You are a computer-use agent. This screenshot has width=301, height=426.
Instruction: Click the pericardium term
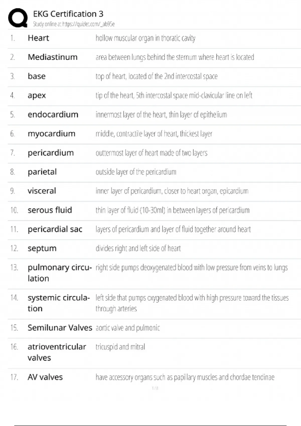(51, 153)
